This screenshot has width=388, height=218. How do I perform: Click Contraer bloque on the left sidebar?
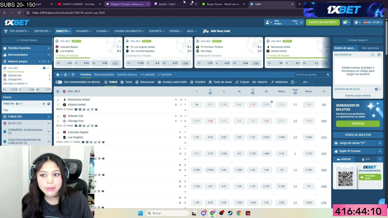[x=27, y=40]
